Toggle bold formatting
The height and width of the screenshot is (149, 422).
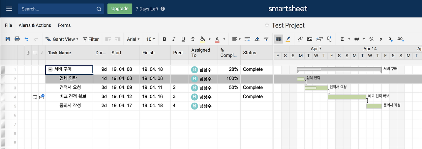click(165, 39)
